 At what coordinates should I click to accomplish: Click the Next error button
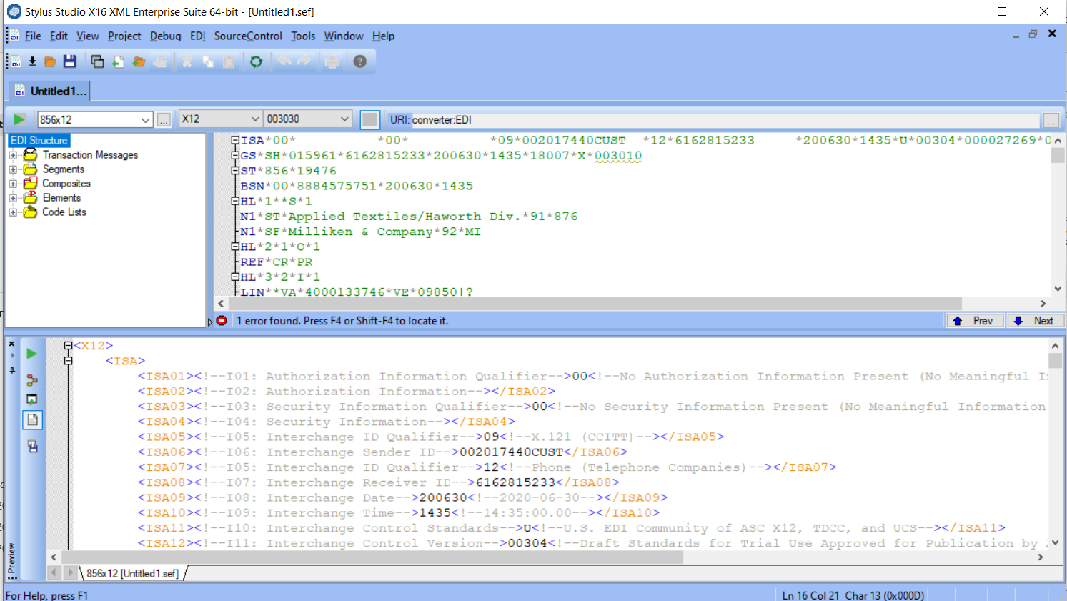1035,321
